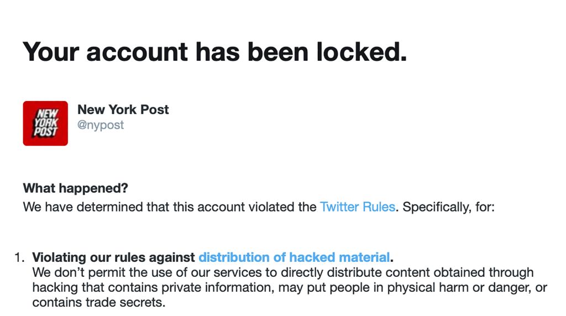566x316 pixels.
Task: Click the 'contains trade secrets.' line
Action: tap(99, 302)
